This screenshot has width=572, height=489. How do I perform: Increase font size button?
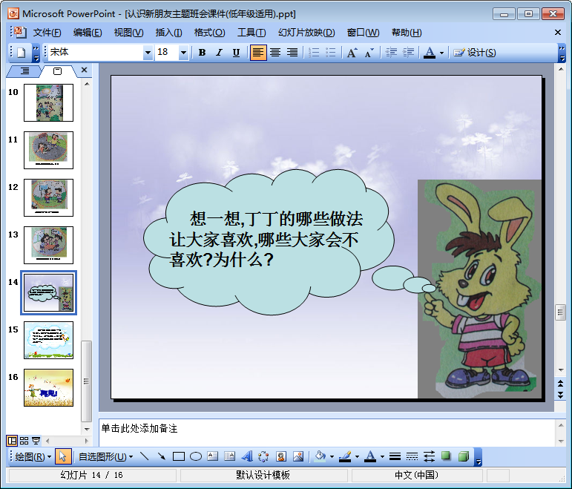coord(352,53)
